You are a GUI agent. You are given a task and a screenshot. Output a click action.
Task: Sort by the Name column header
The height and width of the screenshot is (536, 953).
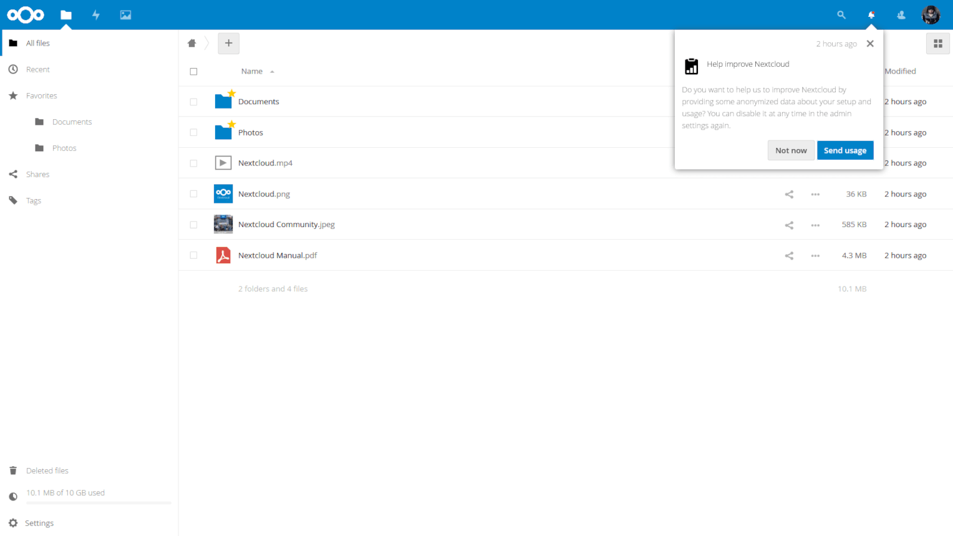252,71
